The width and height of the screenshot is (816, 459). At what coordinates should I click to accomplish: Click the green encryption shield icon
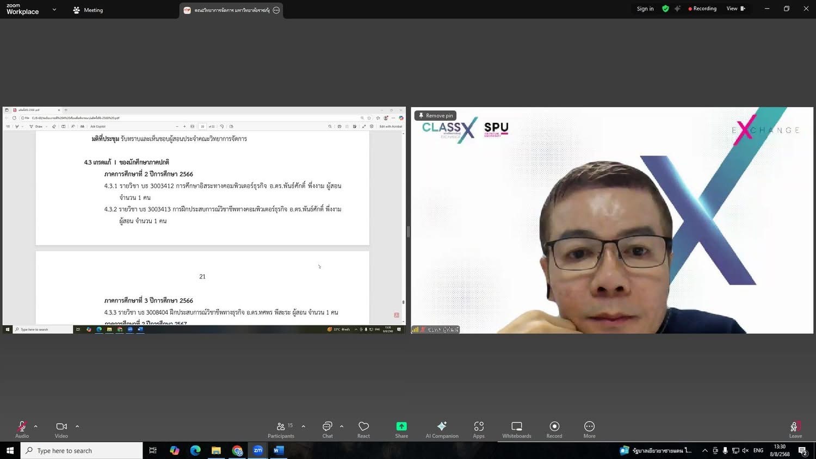[x=665, y=9]
